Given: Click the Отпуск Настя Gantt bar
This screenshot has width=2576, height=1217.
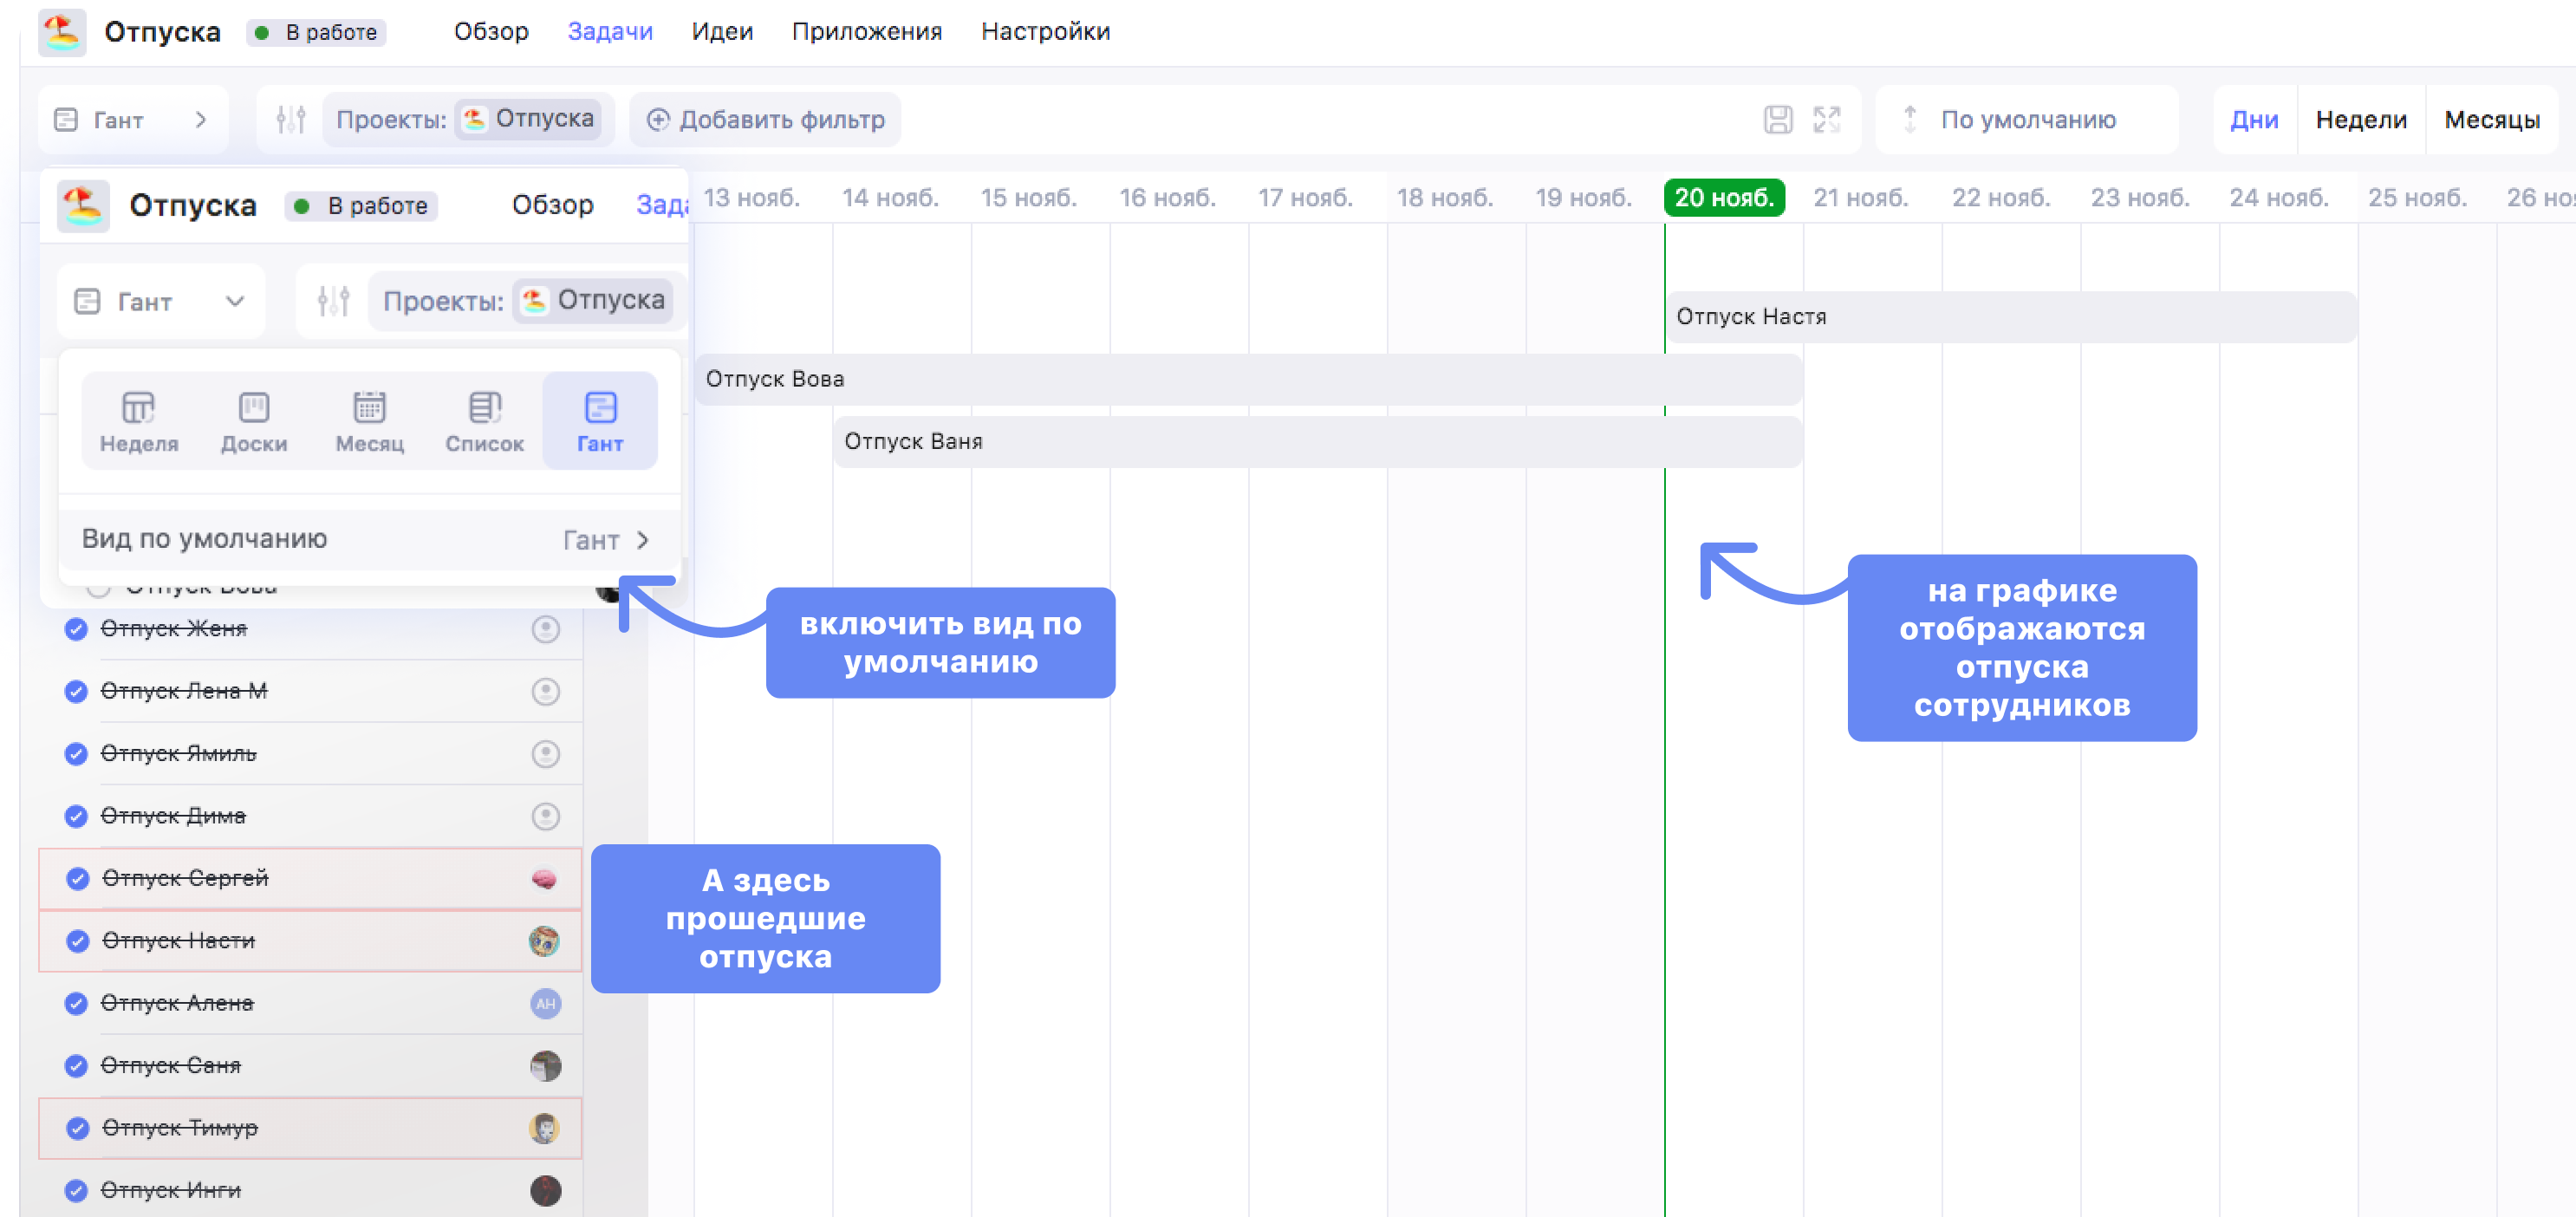Looking at the screenshot, I should tap(2010, 317).
